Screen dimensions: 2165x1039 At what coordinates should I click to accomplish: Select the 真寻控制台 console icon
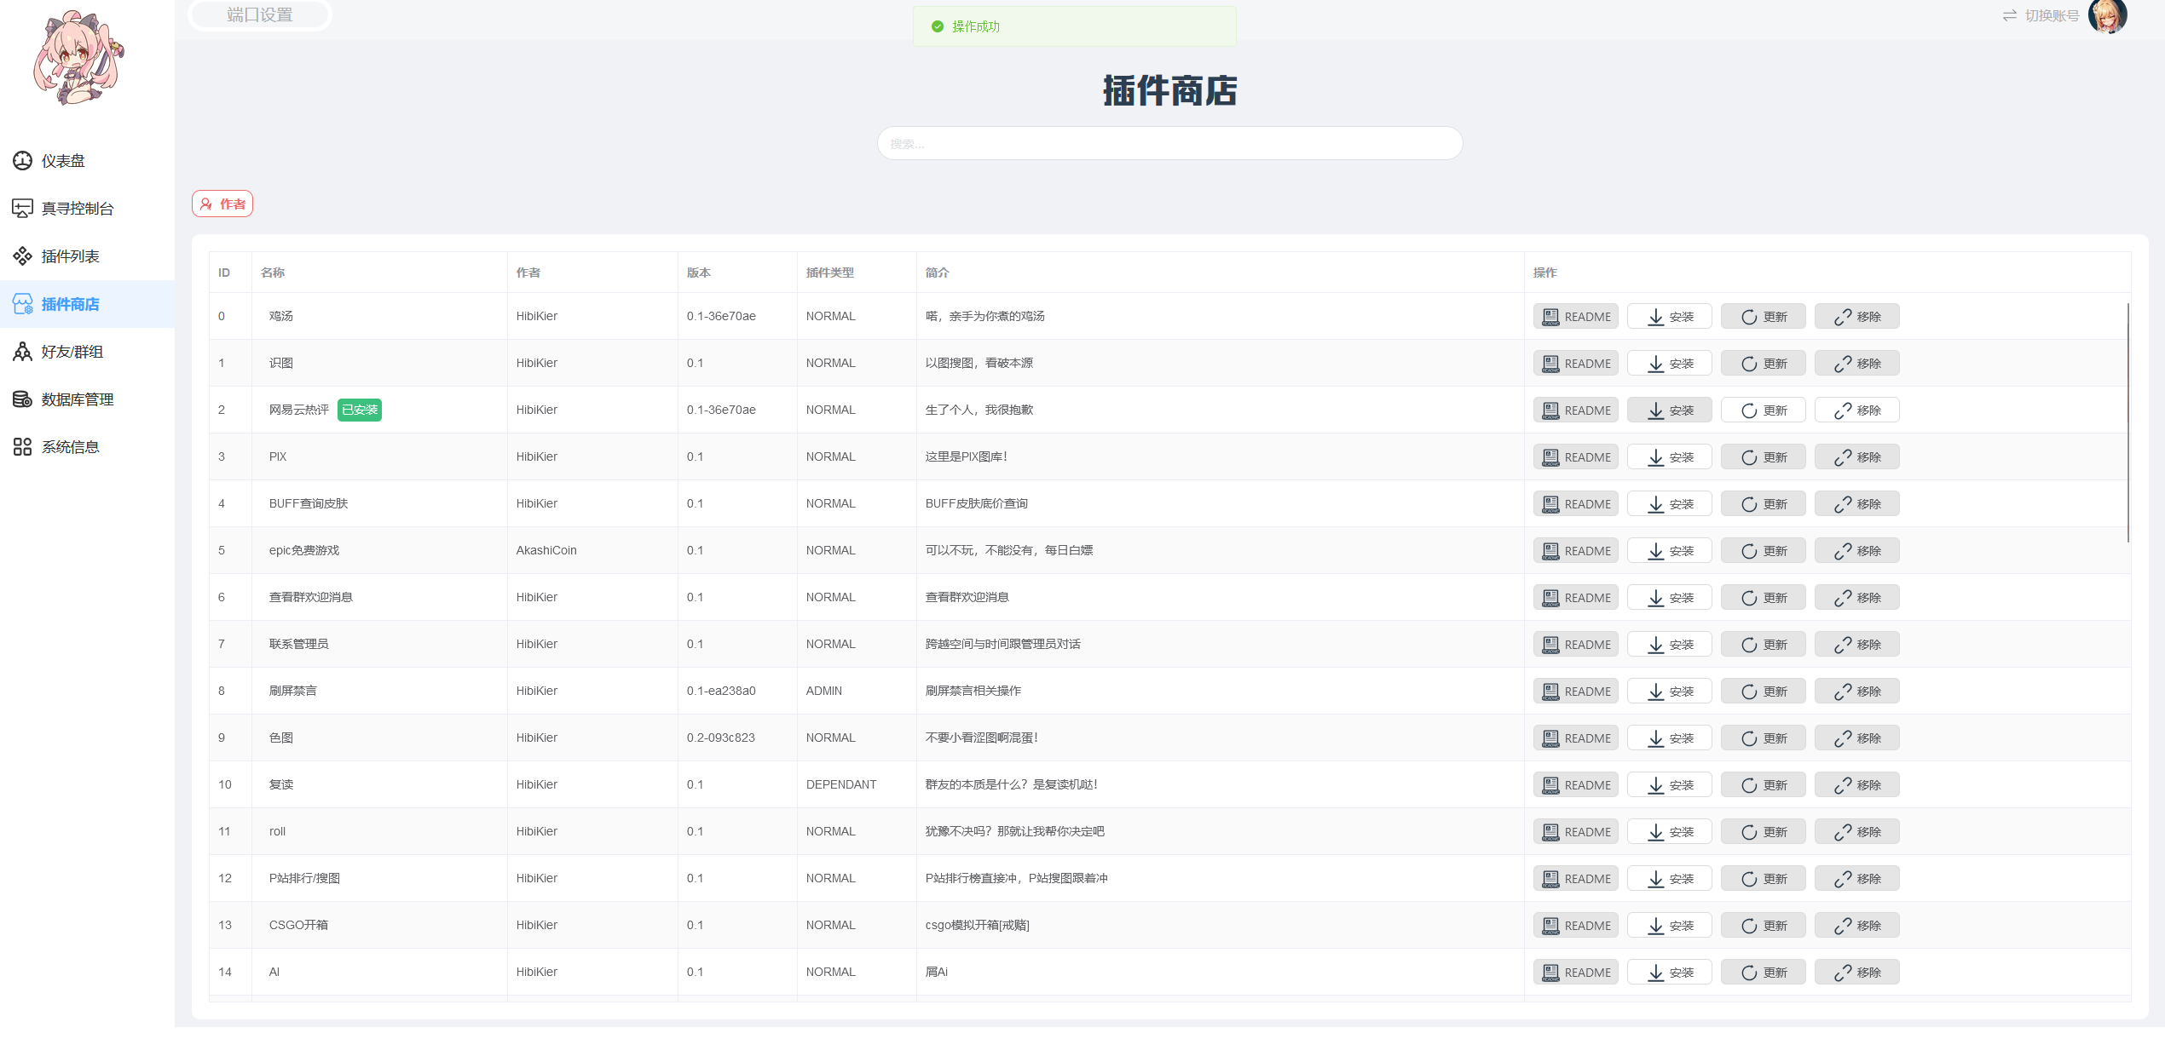tap(22, 208)
